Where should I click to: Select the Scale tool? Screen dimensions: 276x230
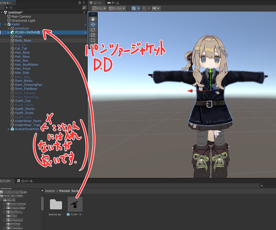point(93,35)
